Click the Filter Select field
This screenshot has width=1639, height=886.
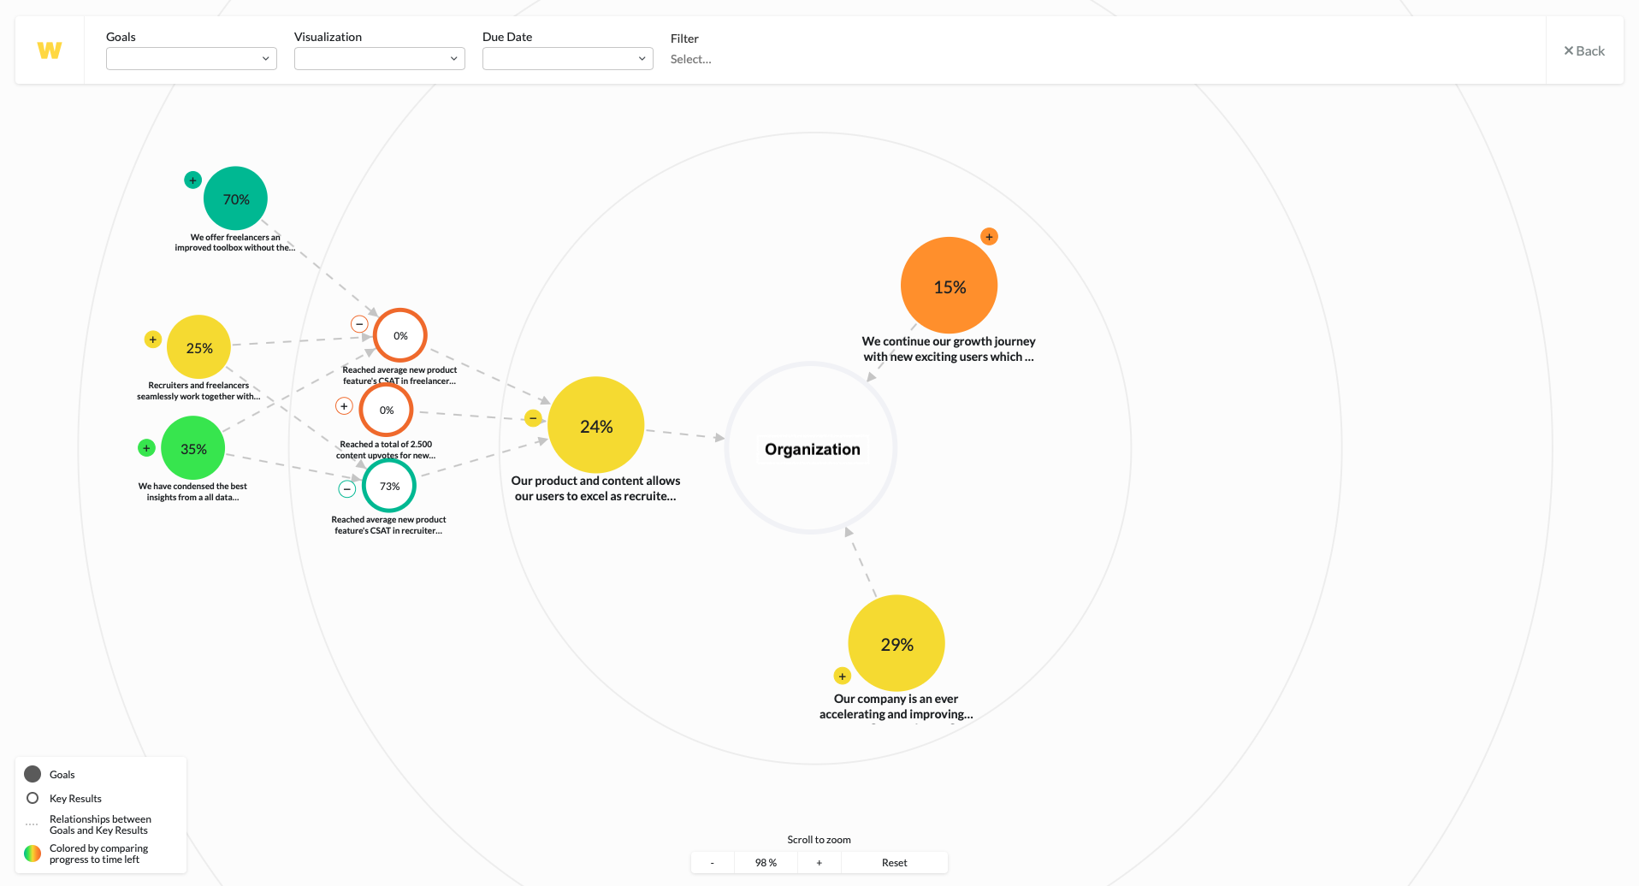click(x=691, y=59)
